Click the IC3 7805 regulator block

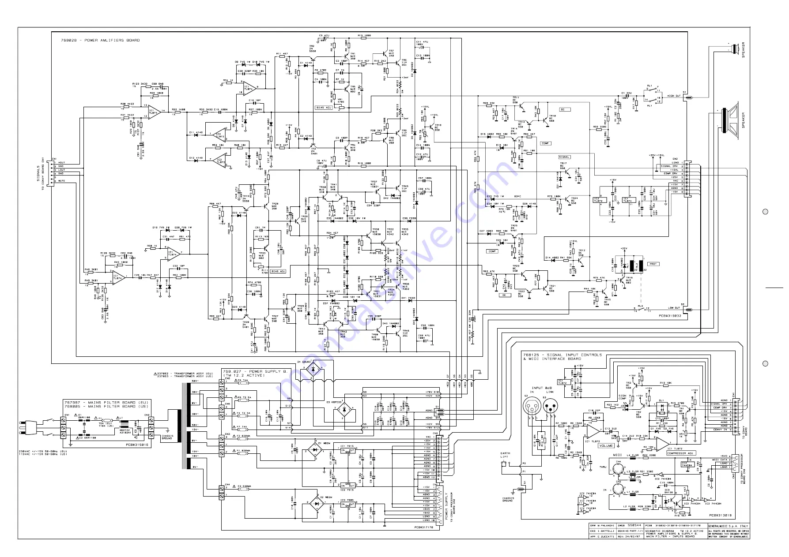(x=348, y=505)
